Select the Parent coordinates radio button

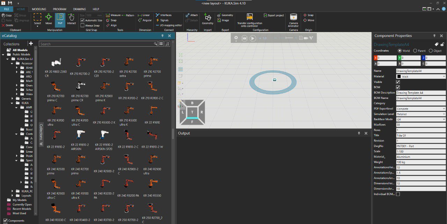[x=415, y=51]
